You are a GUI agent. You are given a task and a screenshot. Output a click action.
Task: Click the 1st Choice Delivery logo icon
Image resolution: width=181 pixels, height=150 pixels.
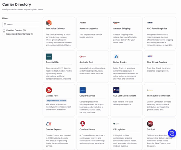point(49,23)
